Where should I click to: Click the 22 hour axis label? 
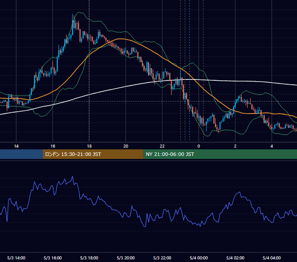click(162, 146)
